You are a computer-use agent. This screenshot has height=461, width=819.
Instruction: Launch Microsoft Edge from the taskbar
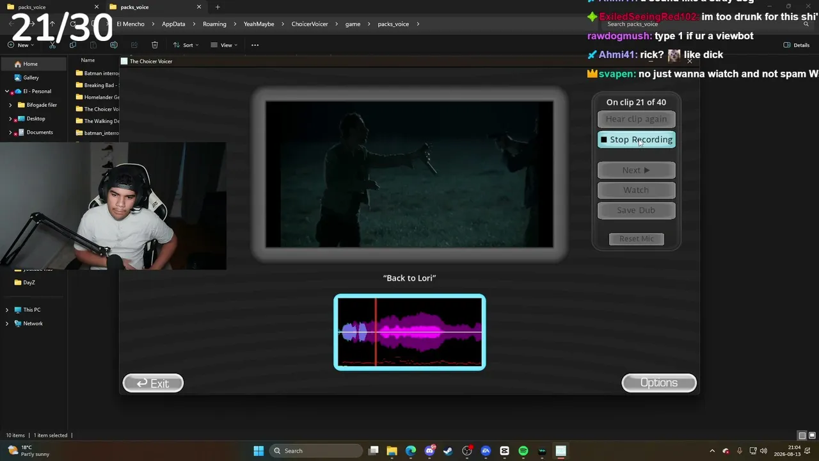coord(411,451)
